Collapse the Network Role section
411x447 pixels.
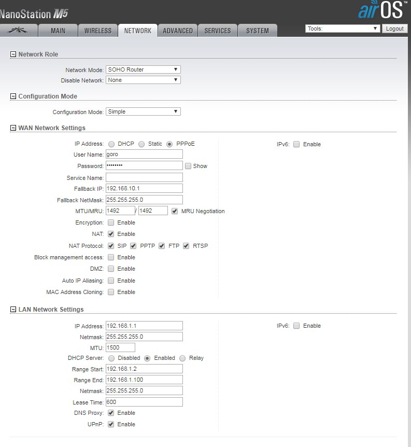[13, 54]
